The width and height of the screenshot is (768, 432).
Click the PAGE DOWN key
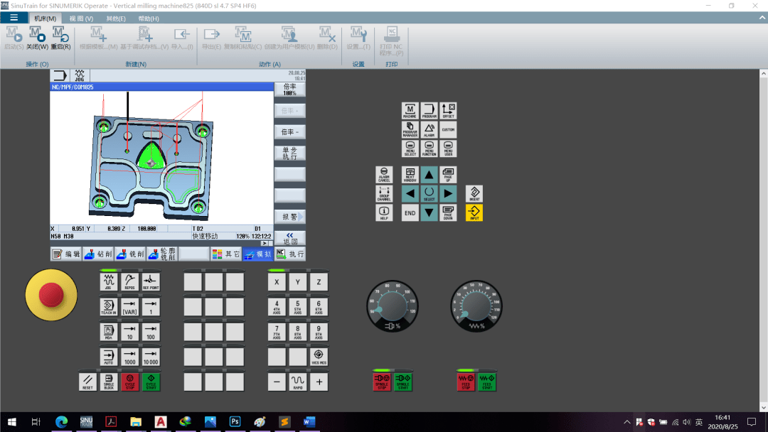pyautogui.click(x=448, y=213)
